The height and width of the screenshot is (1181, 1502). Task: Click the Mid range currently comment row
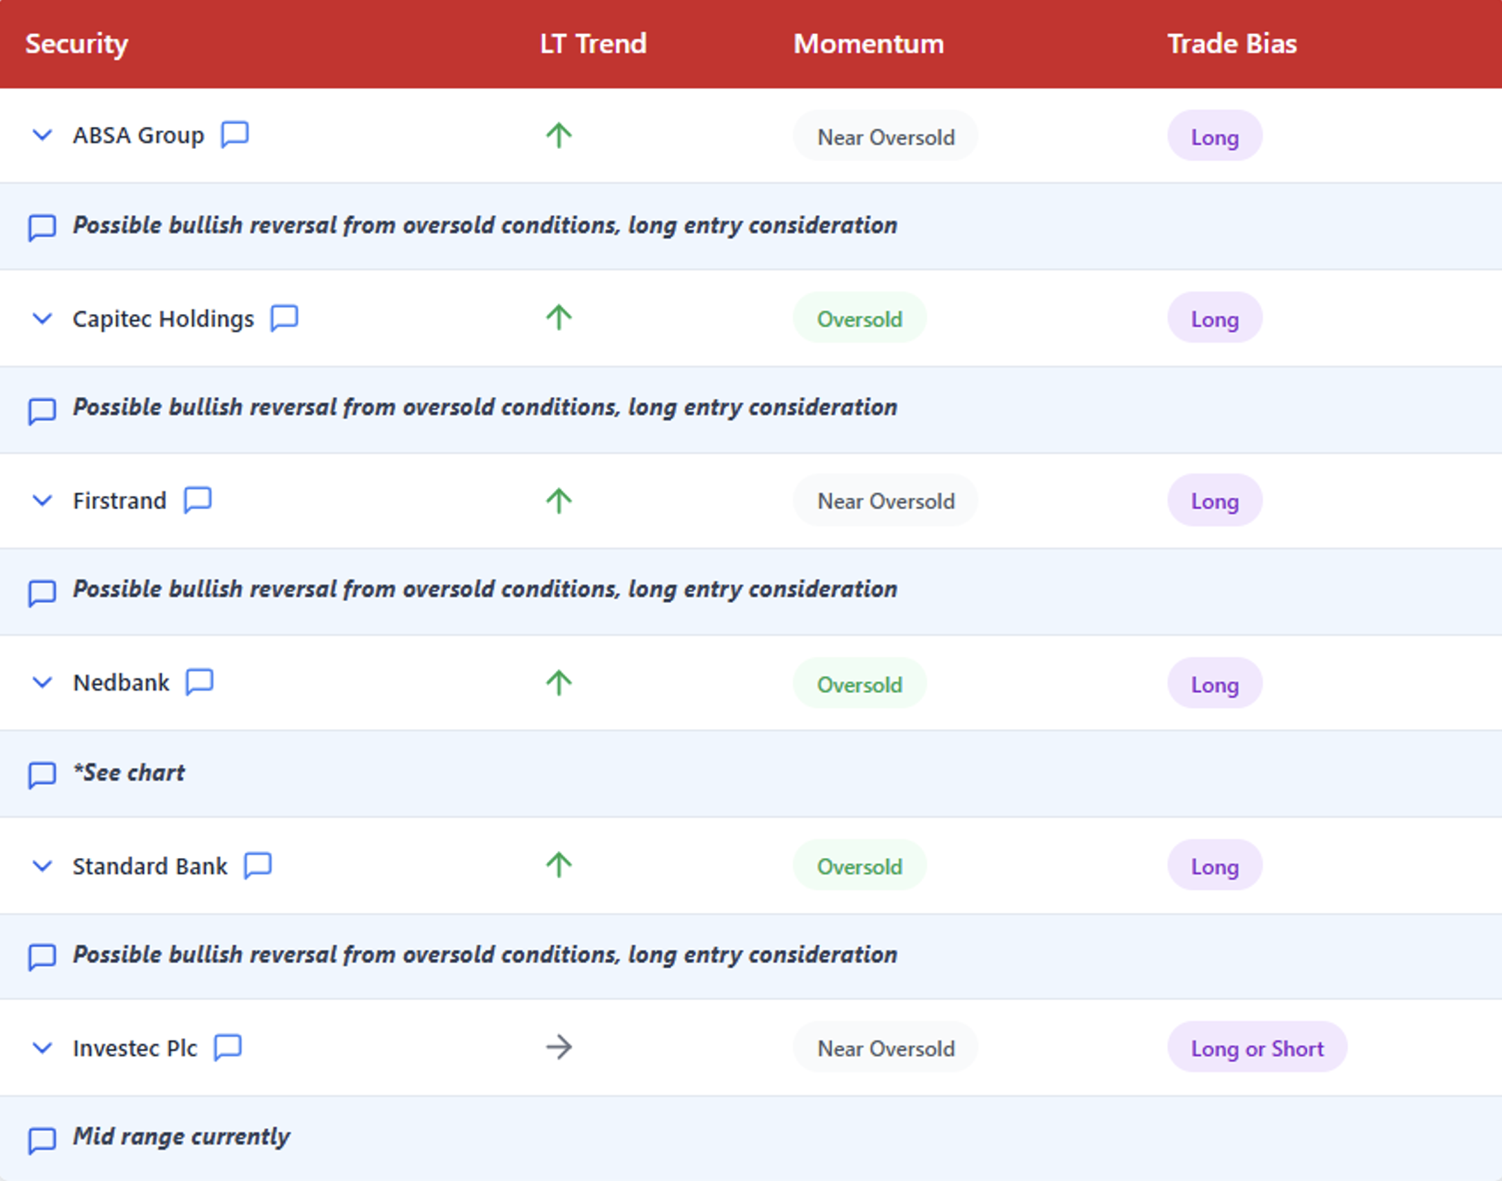181,1136
